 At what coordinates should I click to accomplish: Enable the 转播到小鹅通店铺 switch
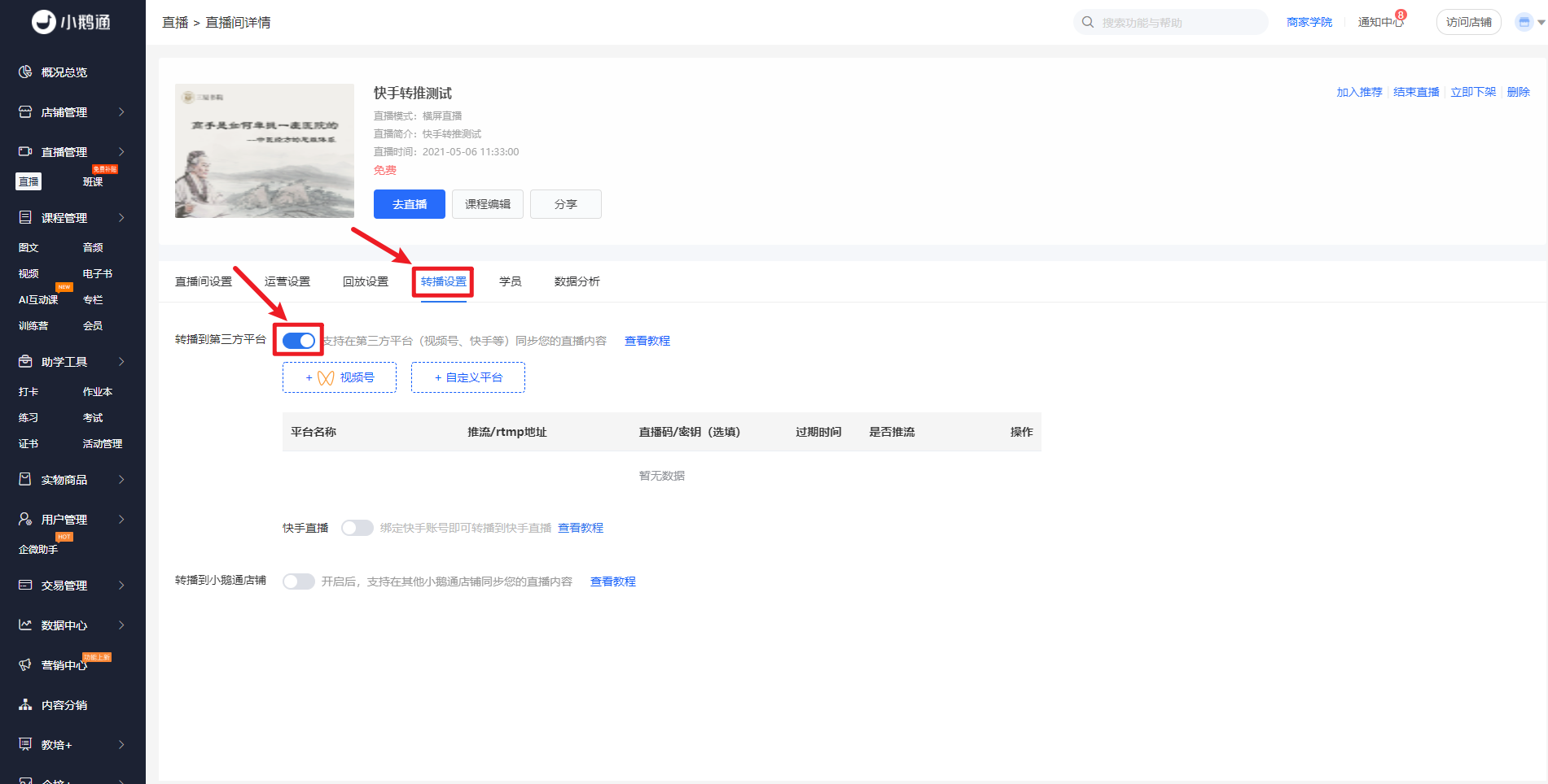[299, 581]
